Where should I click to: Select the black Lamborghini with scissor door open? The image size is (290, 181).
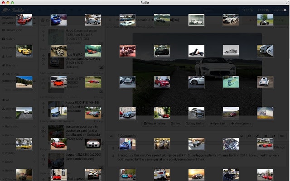tap(196, 51)
